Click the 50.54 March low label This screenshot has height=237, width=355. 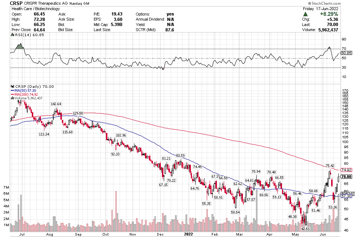pyautogui.click(x=235, y=212)
